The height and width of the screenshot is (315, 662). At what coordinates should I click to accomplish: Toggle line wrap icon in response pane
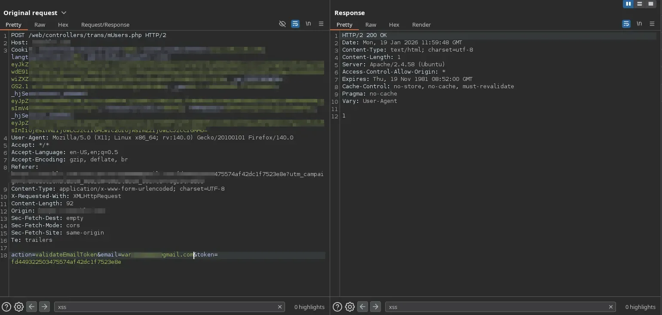click(x=626, y=24)
